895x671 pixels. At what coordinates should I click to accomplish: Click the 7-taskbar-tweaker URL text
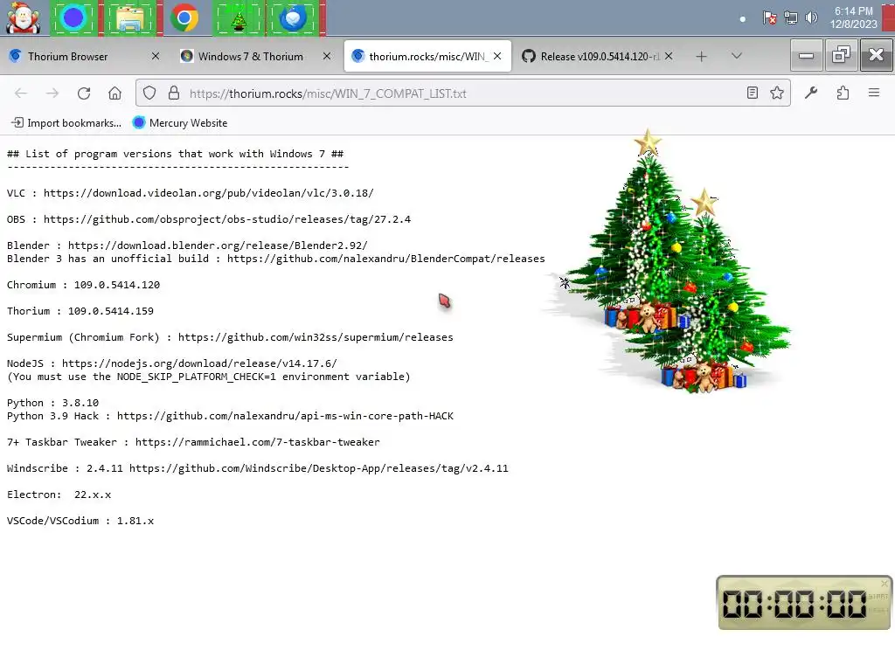[x=258, y=442]
